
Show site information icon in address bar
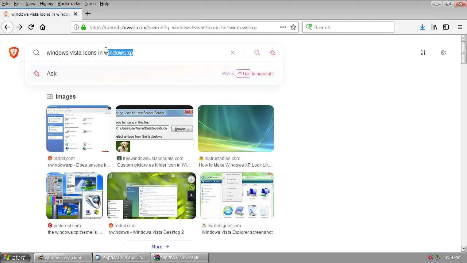click(x=76, y=27)
